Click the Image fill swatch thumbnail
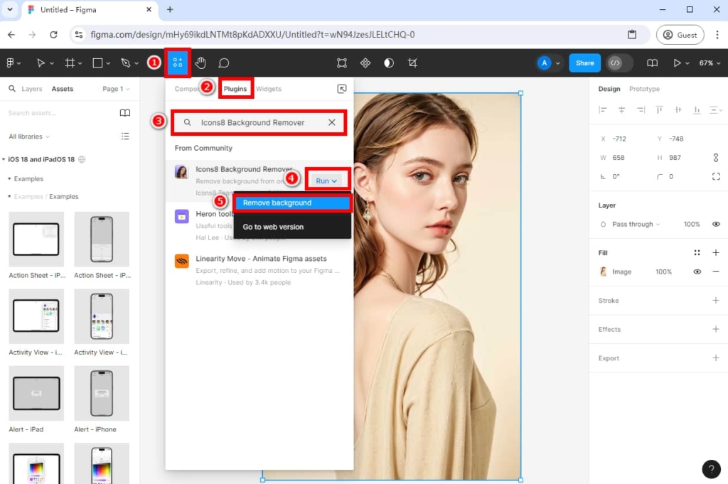728x484 pixels. tap(604, 271)
